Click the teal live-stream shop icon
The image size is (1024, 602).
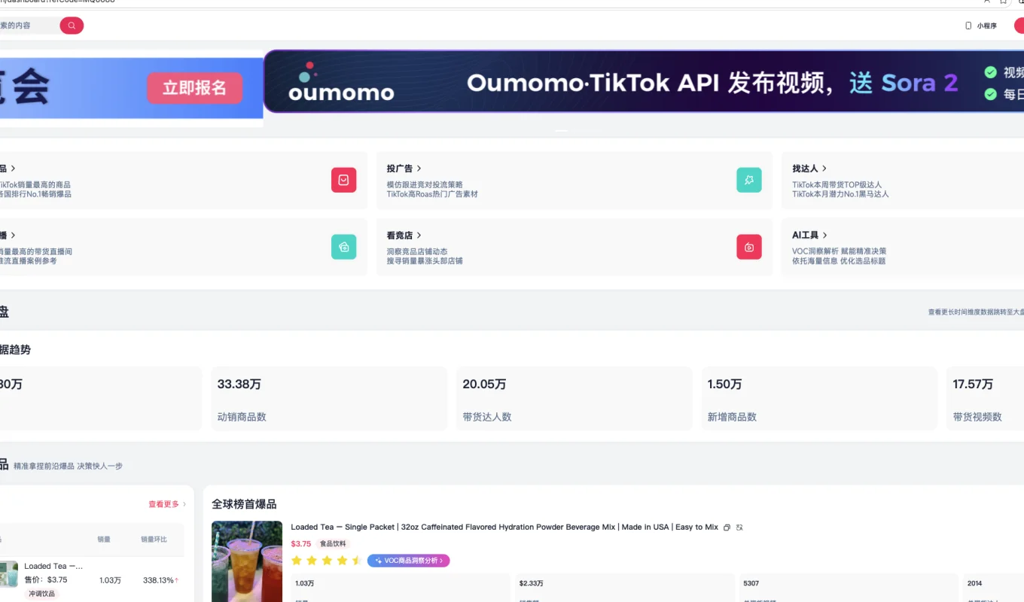point(343,247)
